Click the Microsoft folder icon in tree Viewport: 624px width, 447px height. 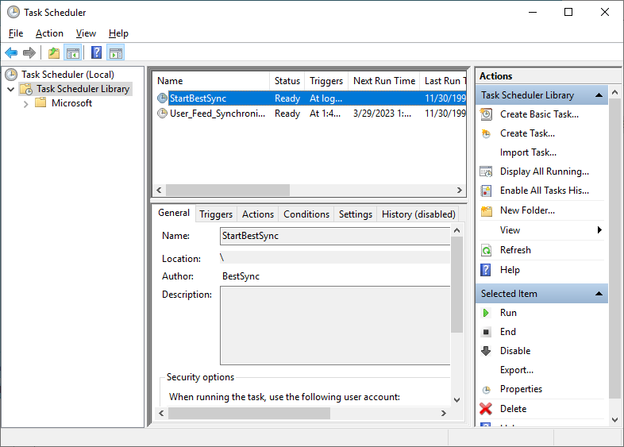[x=40, y=103]
